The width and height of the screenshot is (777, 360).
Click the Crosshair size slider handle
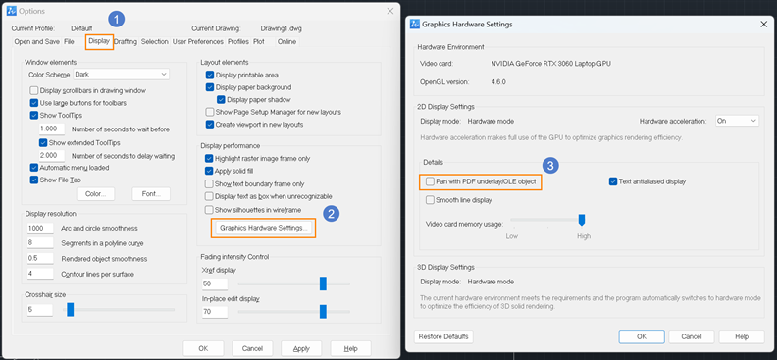point(71,310)
